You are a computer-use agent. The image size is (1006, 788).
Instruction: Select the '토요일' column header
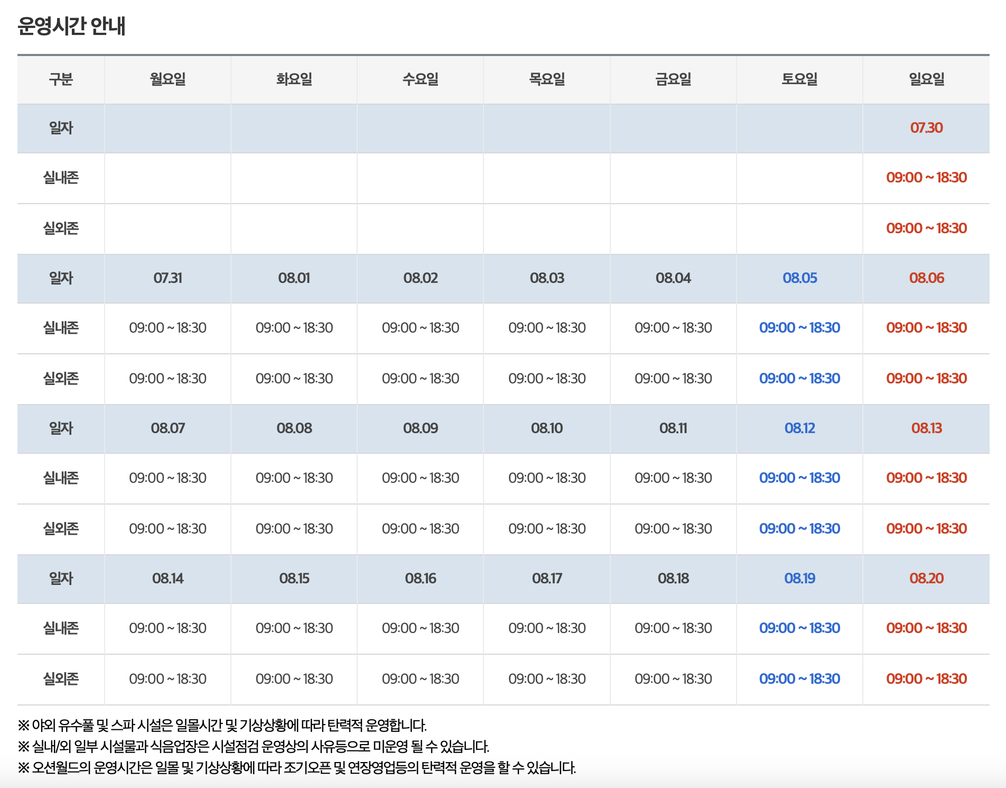coord(800,79)
